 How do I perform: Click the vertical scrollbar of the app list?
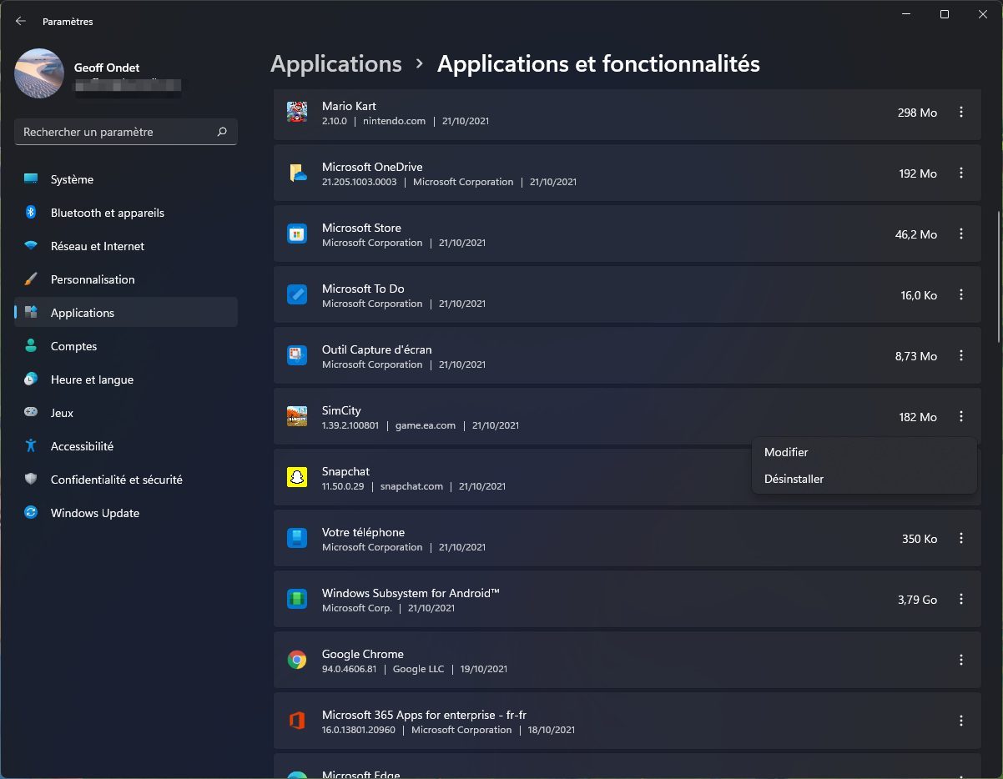998,275
